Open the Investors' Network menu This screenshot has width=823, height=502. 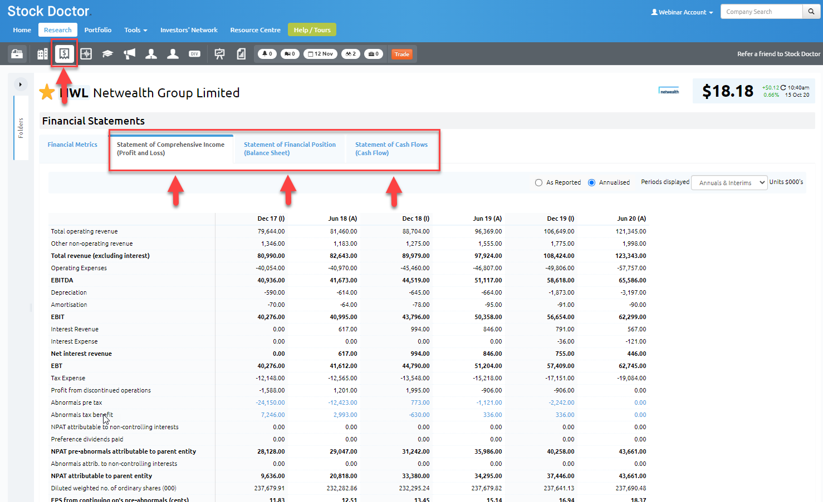(x=189, y=30)
